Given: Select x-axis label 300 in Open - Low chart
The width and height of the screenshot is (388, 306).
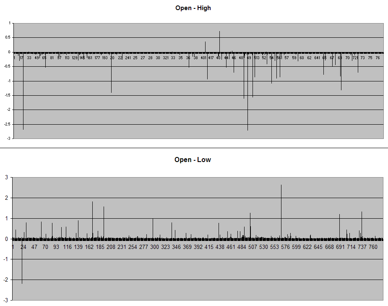Looking at the screenshot, I should click(x=154, y=247).
